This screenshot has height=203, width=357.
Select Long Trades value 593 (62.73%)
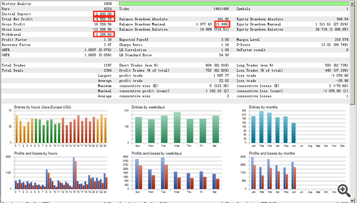337,65
